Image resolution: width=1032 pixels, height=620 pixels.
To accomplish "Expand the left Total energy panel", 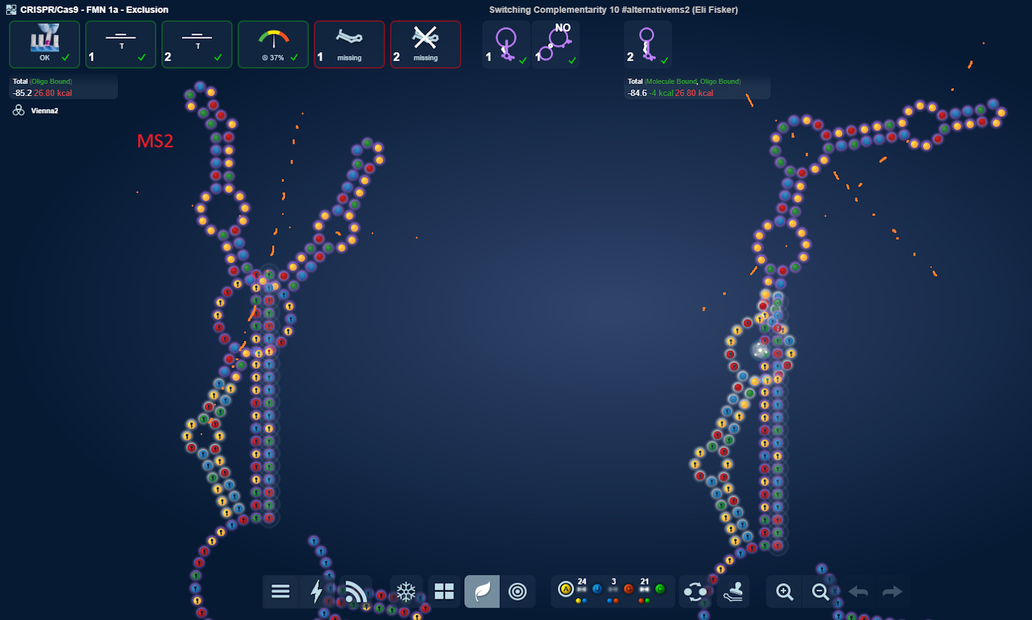I will 63,87.
